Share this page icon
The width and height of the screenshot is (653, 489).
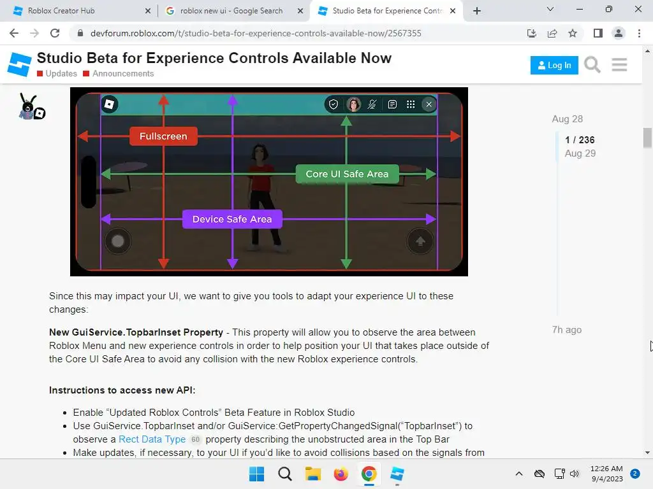552,33
